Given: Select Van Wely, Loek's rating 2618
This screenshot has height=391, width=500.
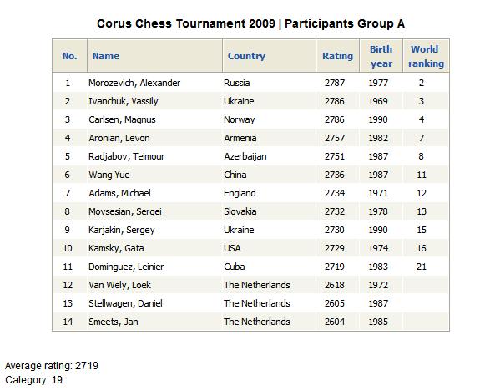Looking at the screenshot, I should click(334, 285).
